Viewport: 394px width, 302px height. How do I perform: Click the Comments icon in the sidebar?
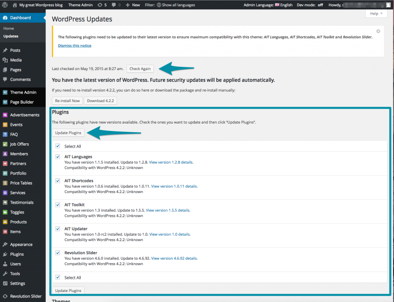pyautogui.click(x=5, y=79)
